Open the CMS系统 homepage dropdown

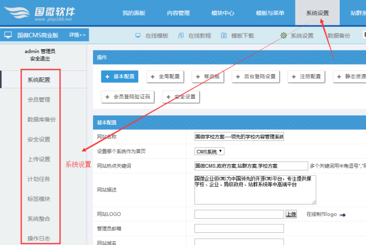pyautogui.click(x=210, y=151)
